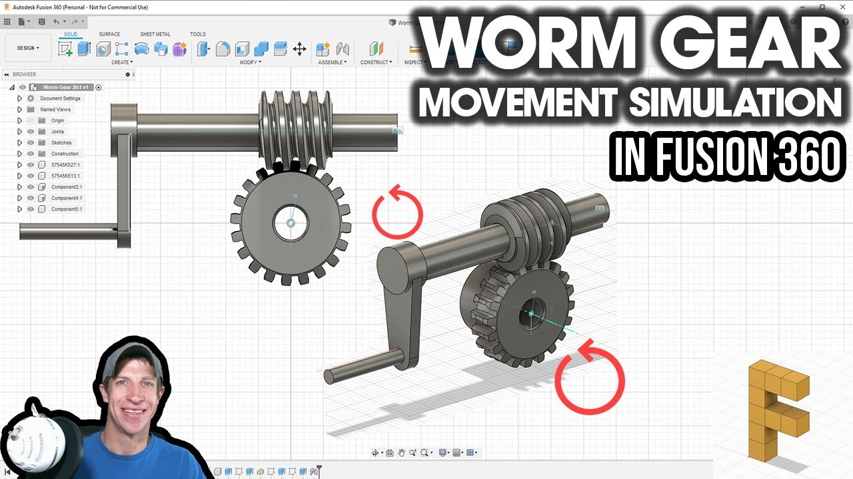Select the Hole tool
853x479 pixels.
point(103,49)
